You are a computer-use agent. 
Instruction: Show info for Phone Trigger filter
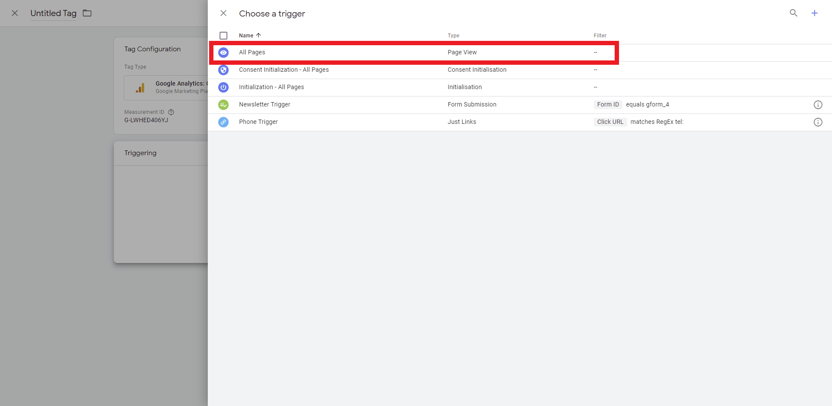(x=818, y=122)
